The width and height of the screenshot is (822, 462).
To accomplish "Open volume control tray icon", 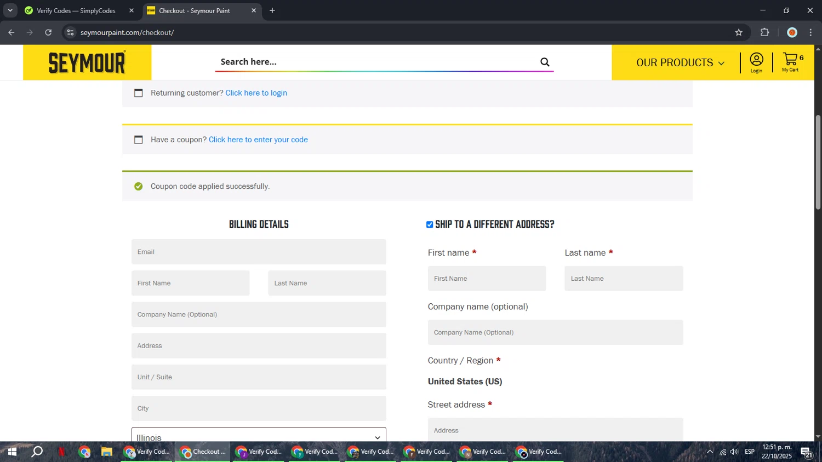I will (734, 452).
